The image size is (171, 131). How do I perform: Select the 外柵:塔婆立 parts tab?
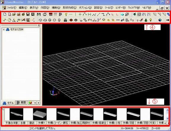(x=99, y=123)
